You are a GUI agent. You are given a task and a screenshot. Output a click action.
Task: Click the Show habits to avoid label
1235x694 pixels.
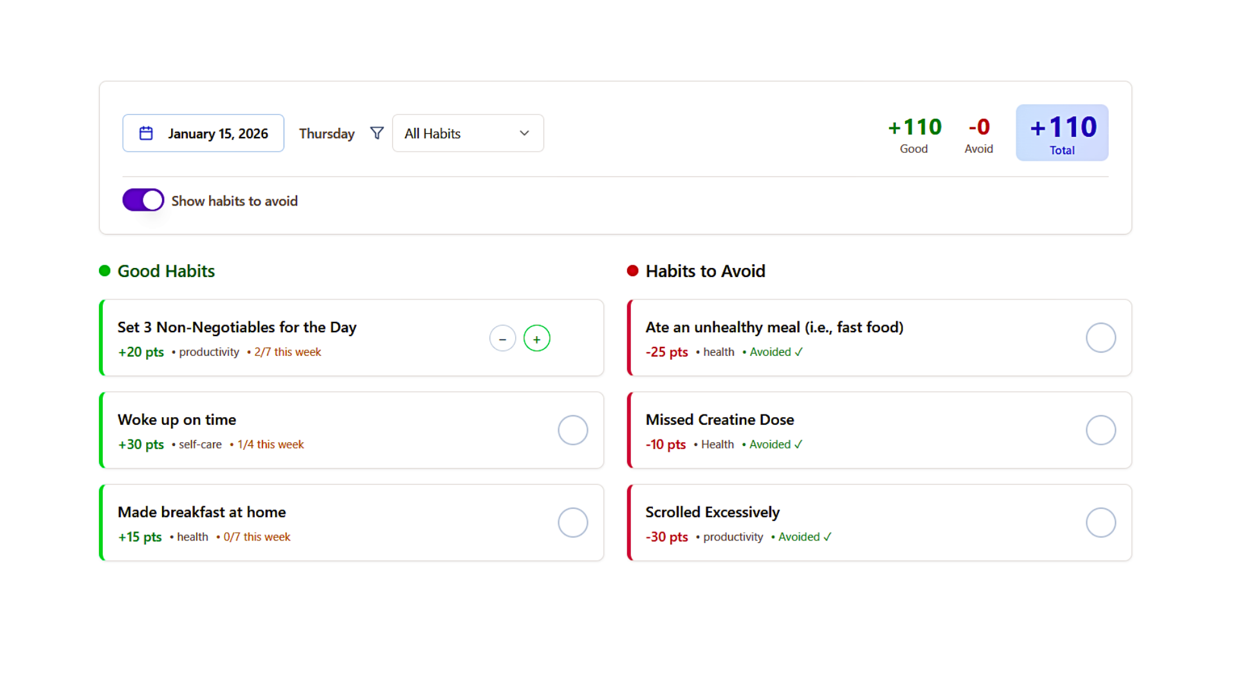(234, 201)
